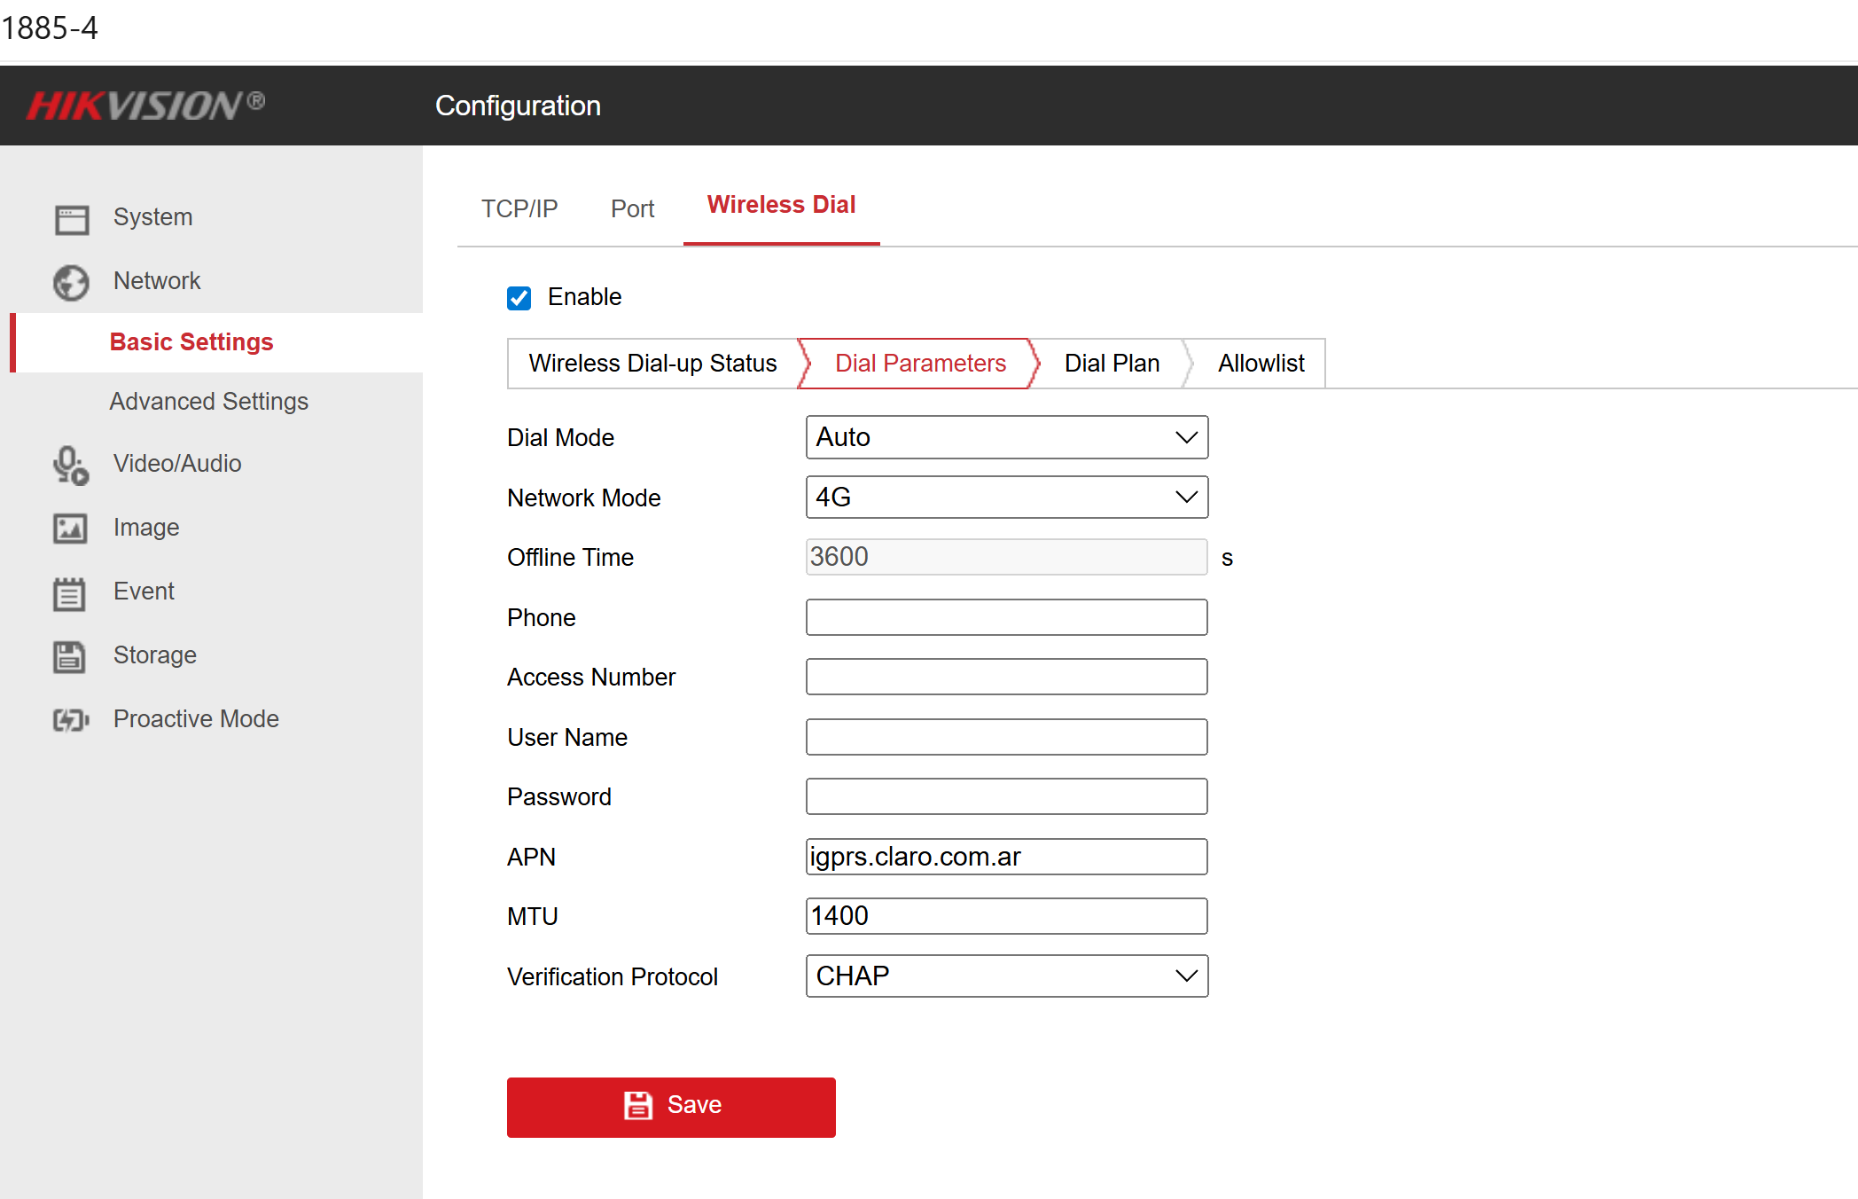Image resolution: width=1858 pixels, height=1199 pixels.
Task: Switch to the TCP/IP tab
Action: pyautogui.click(x=519, y=208)
